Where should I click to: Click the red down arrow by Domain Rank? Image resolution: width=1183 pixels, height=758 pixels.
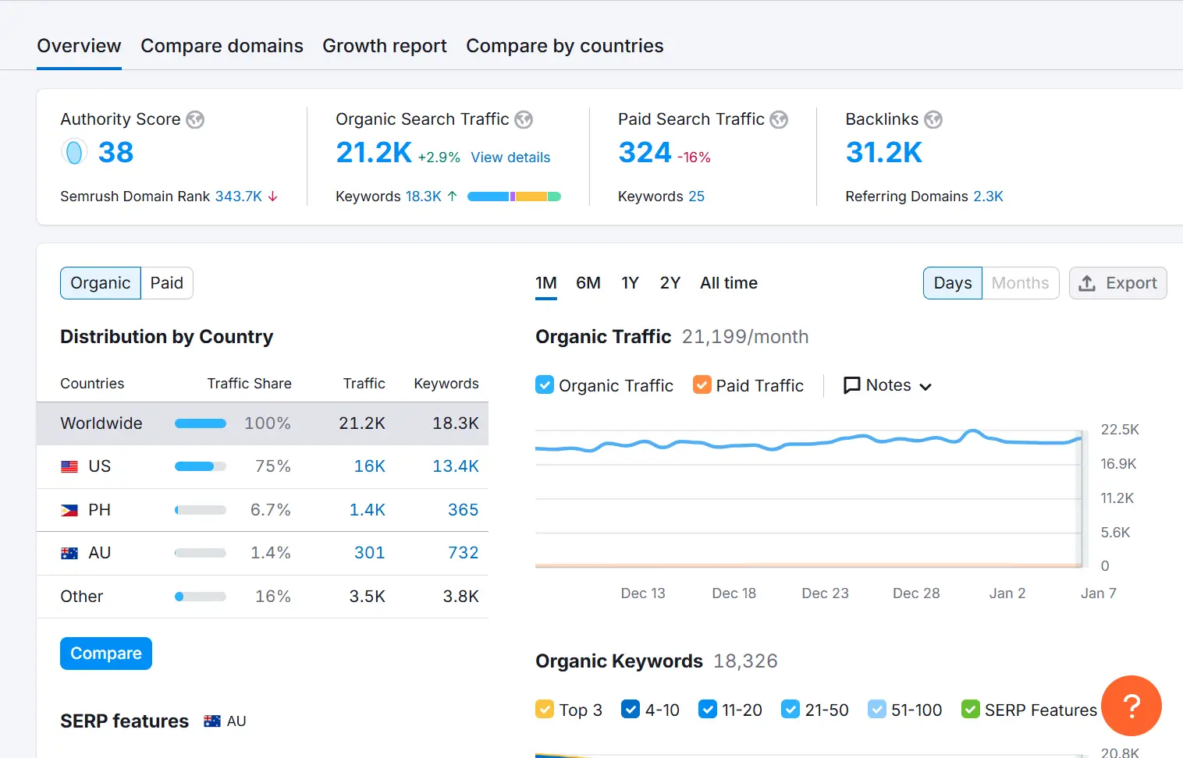click(x=273, y=197)
